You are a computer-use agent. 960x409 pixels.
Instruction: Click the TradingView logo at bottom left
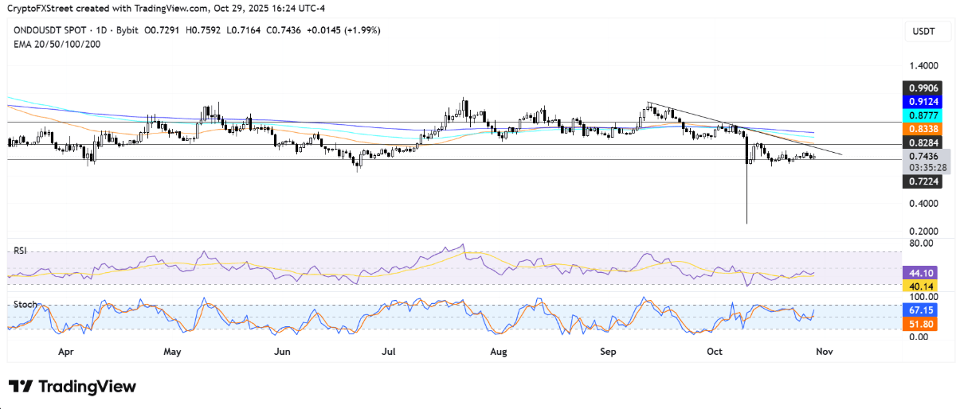point(72,387)
